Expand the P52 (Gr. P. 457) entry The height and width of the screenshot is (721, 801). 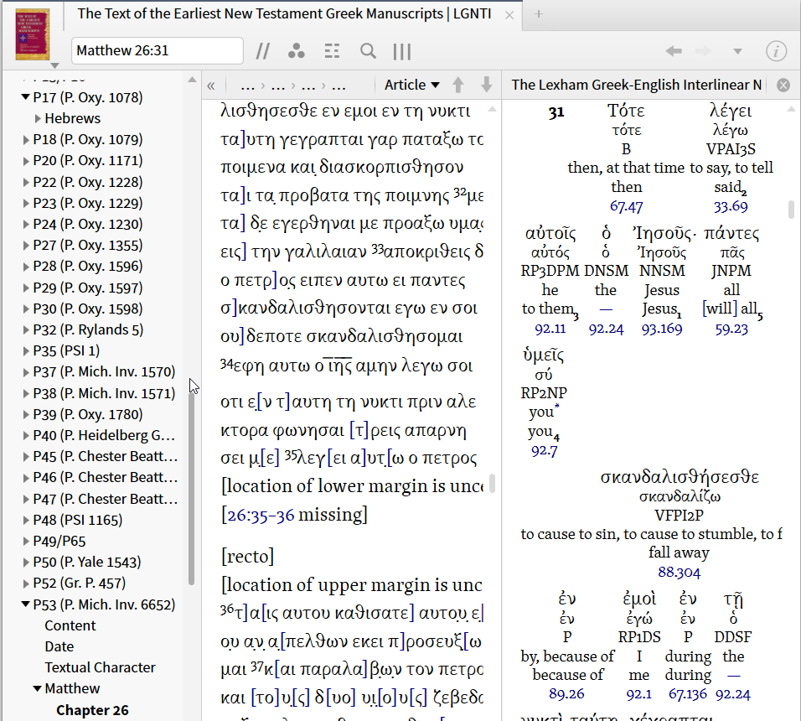26,584
